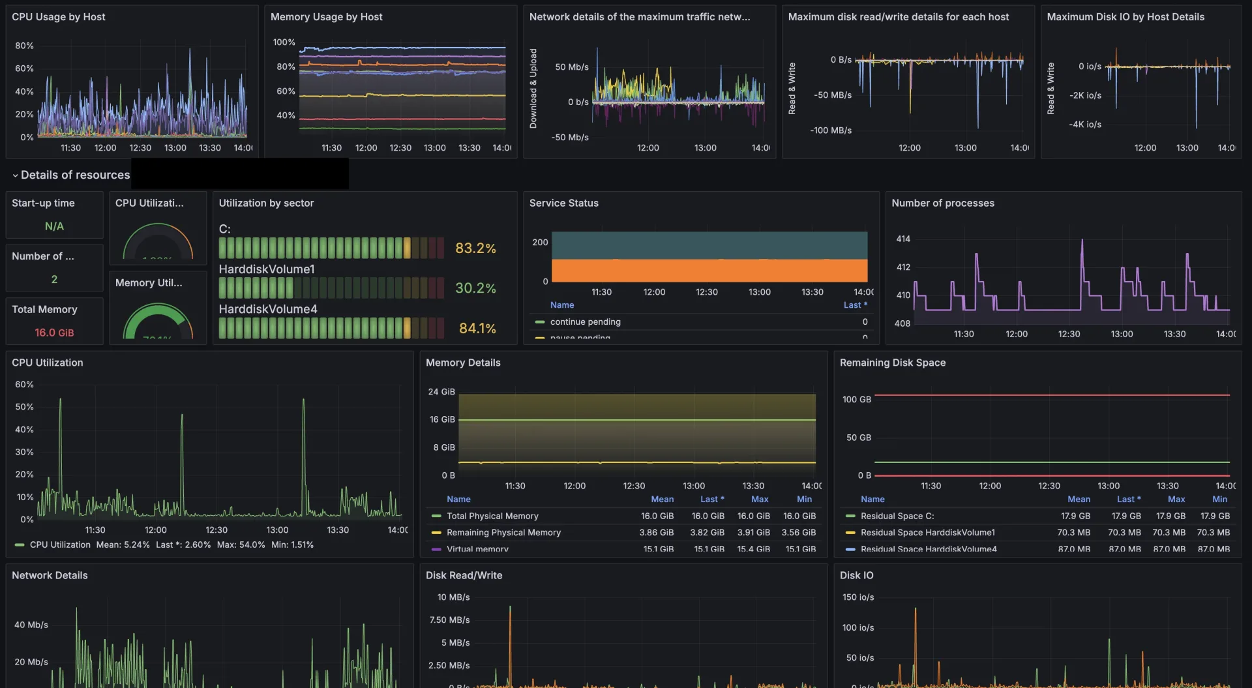
Task: Open Maximum Disk IO by Host Details title
Action: (1125, 17)
